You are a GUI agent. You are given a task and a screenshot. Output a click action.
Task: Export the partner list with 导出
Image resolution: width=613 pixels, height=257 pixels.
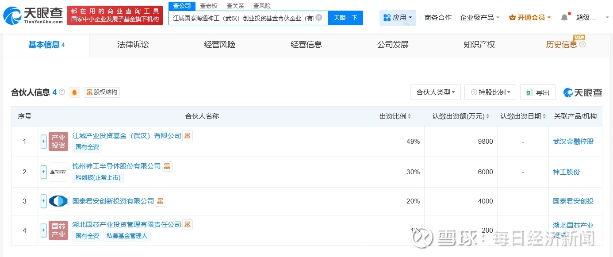click(x=538, y=92)
